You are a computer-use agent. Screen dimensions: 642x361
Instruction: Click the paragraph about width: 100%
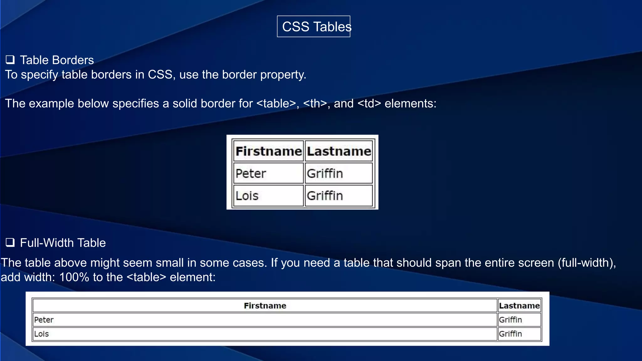pyautogui.click(x=308, y=270)
